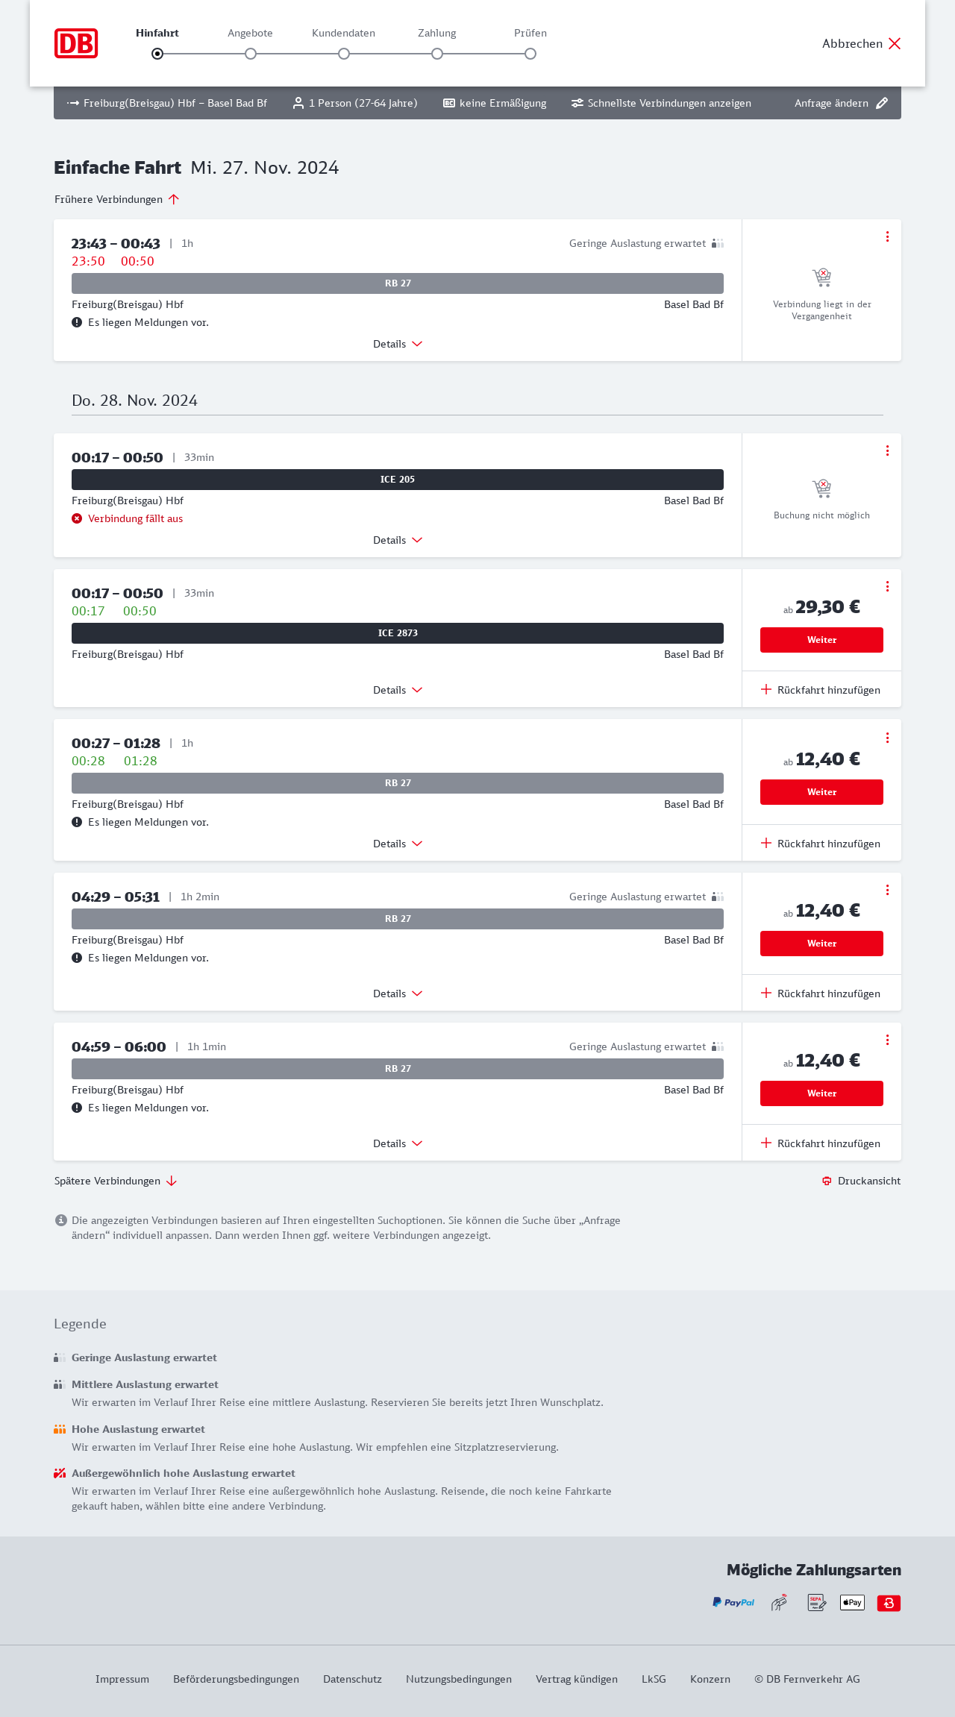955x1717 pixels.
Task: Click the Apple Pay payment icon
Action: click(852, 1602)
